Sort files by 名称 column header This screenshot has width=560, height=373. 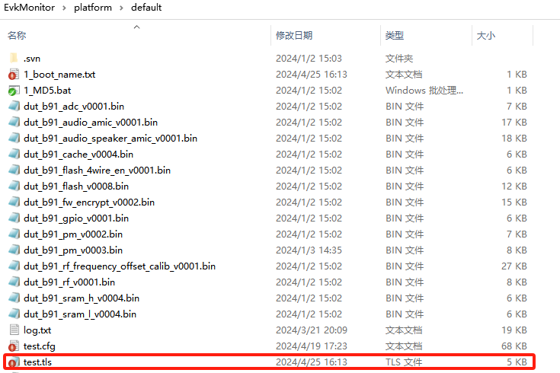click(x=17, y=36)
